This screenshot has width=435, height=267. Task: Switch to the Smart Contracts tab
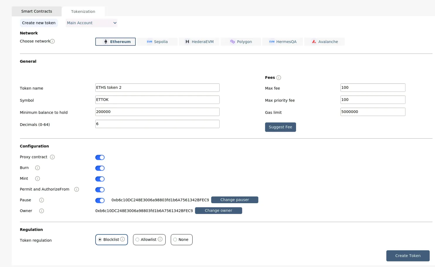[x=37, y=11]
